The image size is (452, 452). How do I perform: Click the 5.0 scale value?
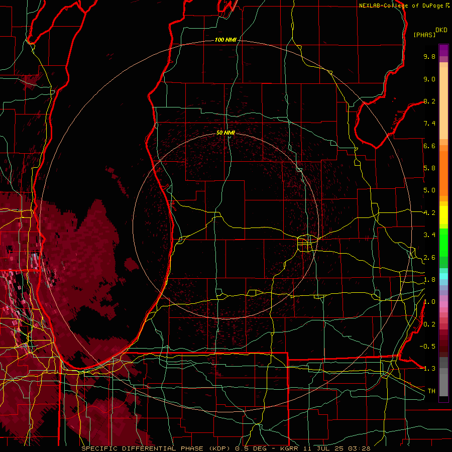429,190
